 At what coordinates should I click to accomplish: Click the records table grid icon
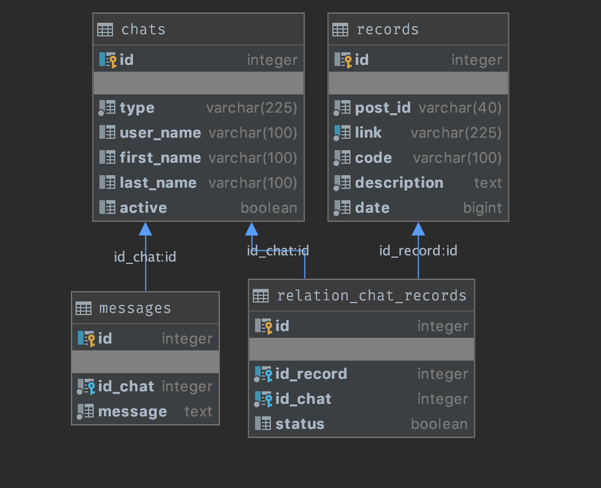tap(340, 30)
